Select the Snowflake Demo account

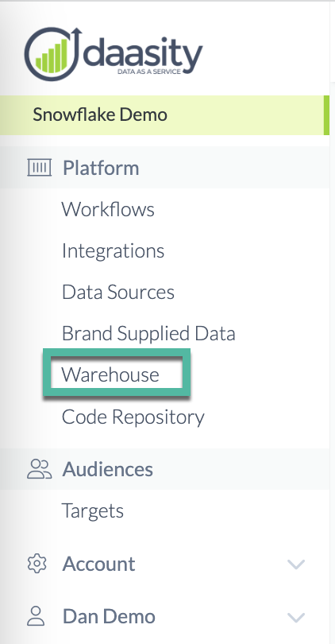click(x=164, y=115)
